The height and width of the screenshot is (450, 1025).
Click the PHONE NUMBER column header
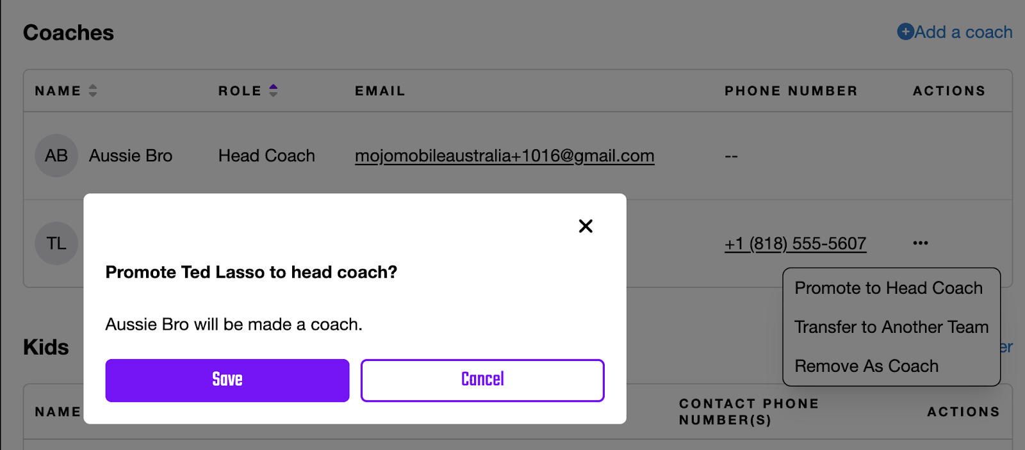pyautogui.click(x=791, y=91)
